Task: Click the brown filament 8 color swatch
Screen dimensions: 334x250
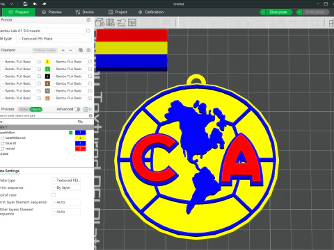Action: pyautogui.click(x=47, y=83)
